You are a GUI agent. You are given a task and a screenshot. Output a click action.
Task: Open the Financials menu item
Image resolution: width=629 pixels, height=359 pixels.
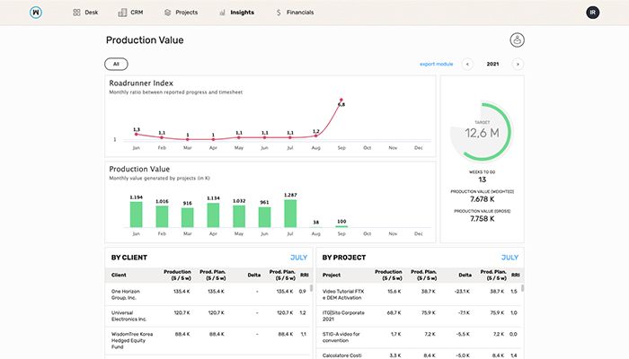click(x=300, y=13)
